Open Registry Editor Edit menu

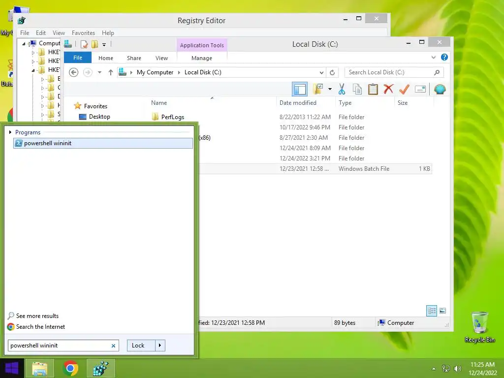pyautogui.click(x=40, y=33)
